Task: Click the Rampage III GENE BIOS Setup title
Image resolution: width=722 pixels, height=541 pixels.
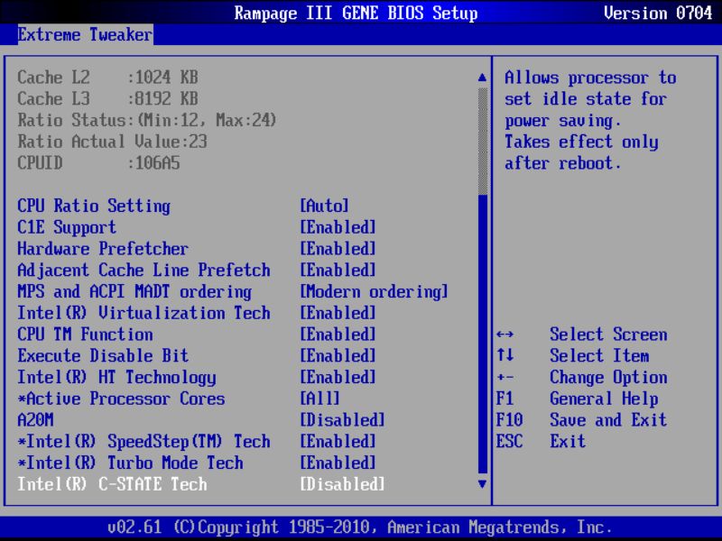Action: pyautogui.click(x=356, y=13)
